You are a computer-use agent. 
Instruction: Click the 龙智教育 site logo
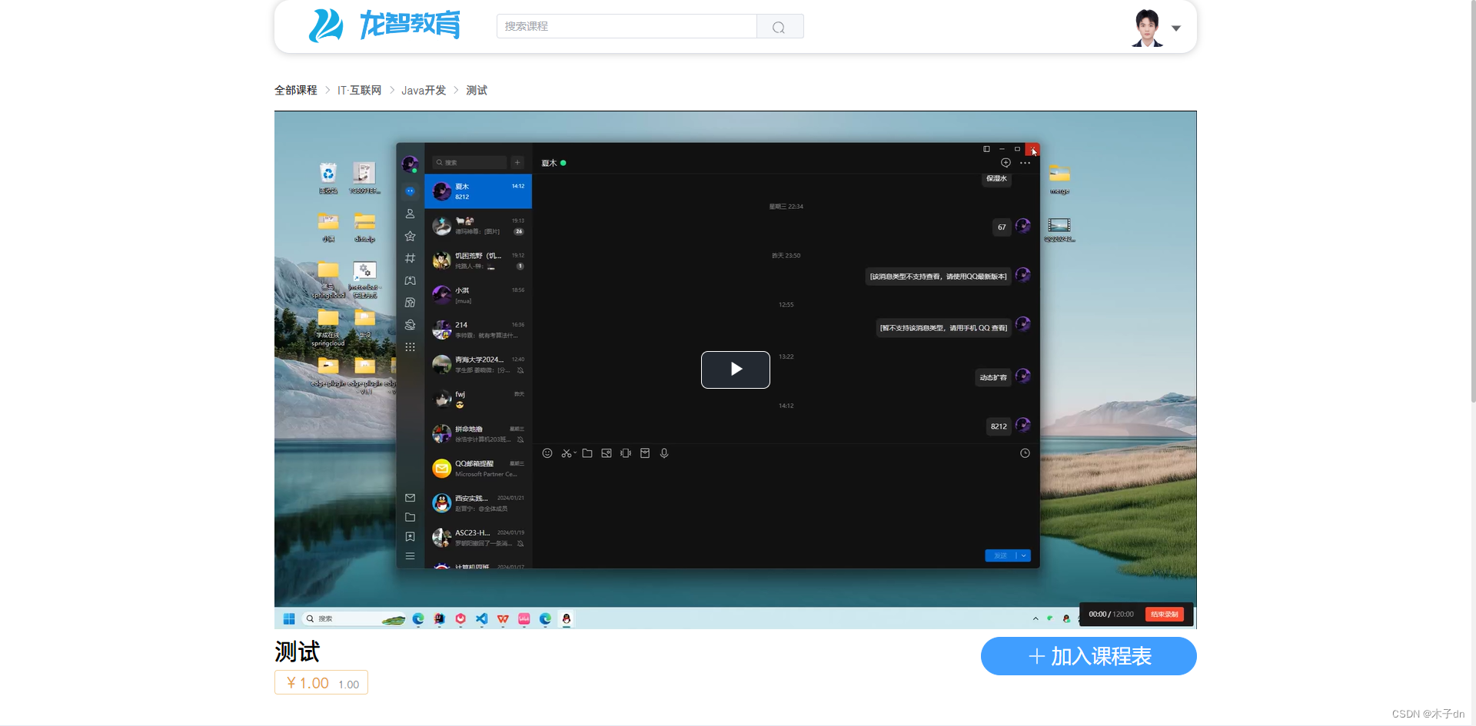click(x=384, y=25)
